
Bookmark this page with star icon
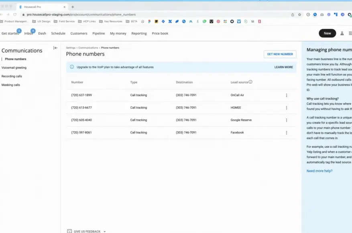(299, 14)
